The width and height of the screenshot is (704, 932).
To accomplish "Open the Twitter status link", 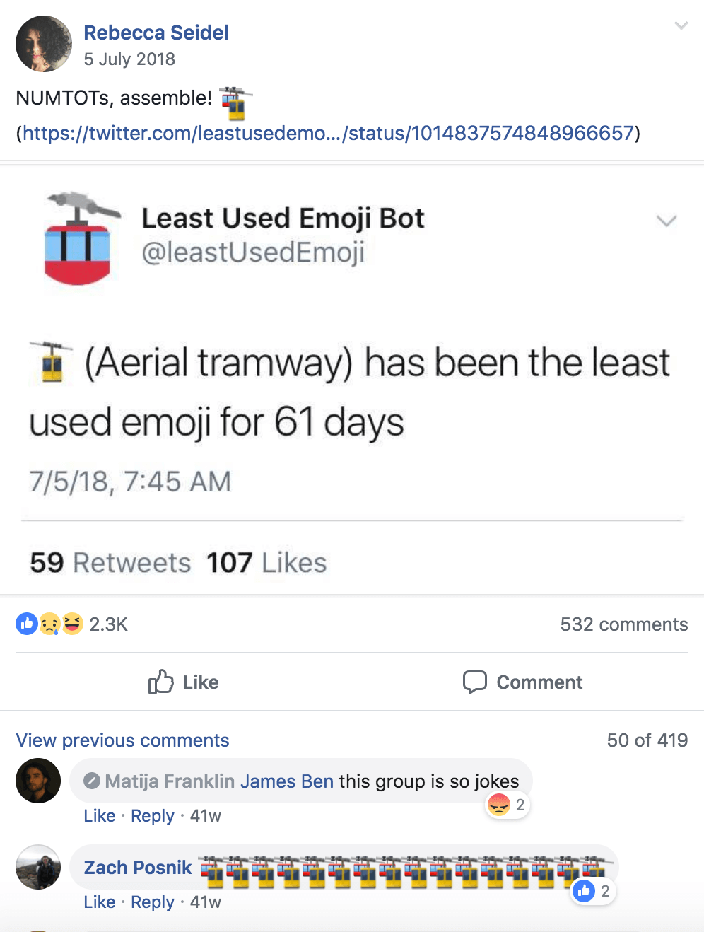I will (x=328, y=133).
